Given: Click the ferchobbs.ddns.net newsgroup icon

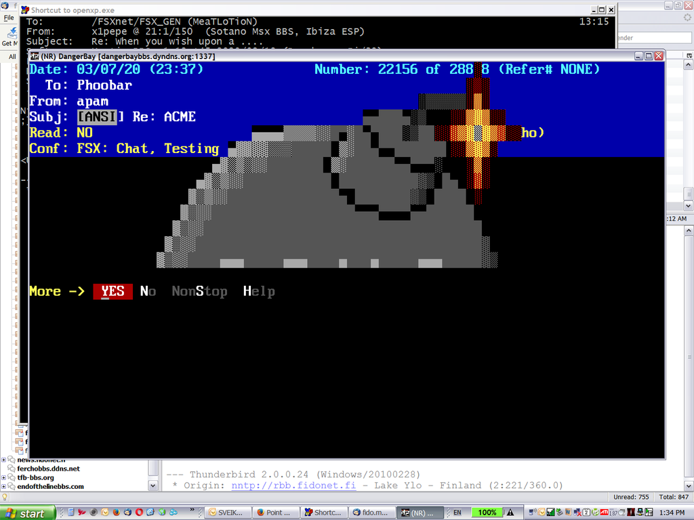Looking at the screenshot, I should click(x=12, y=469).
